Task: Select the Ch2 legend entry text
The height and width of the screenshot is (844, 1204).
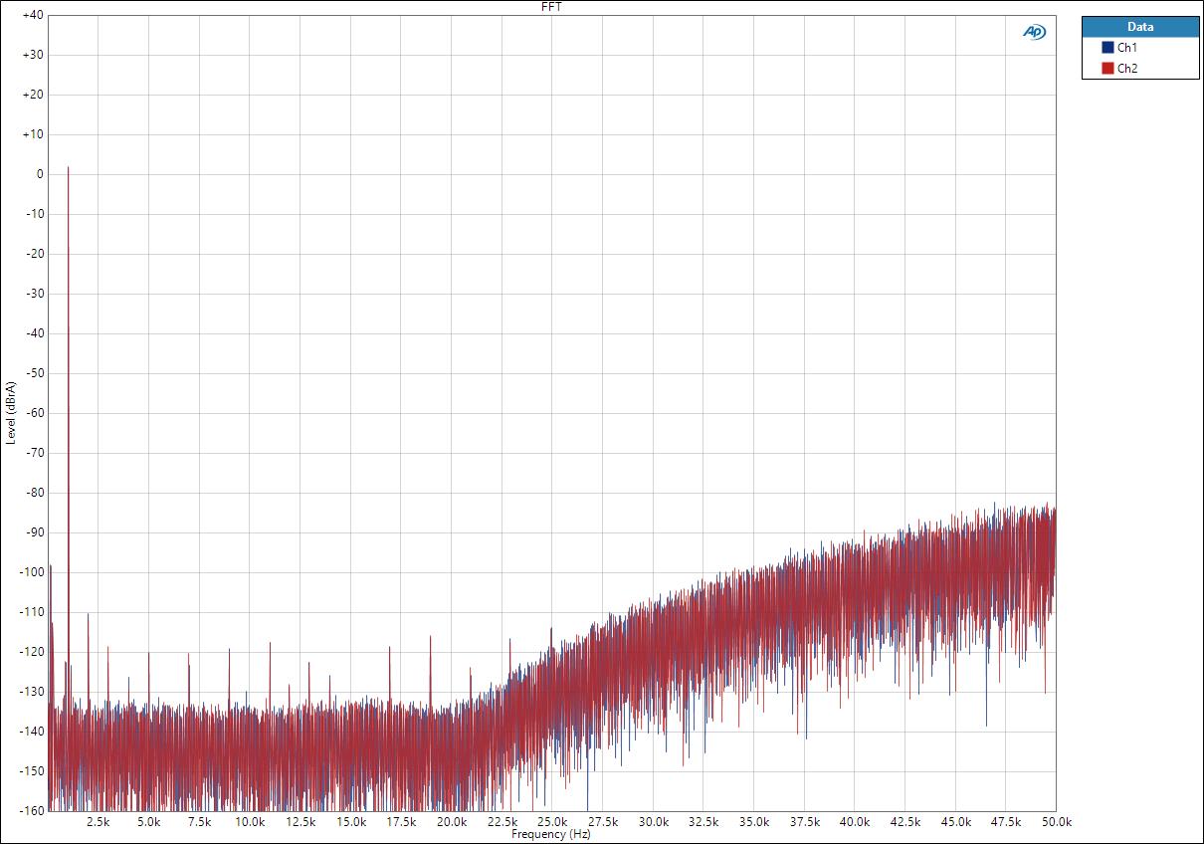Action: tap(1127, 69)
